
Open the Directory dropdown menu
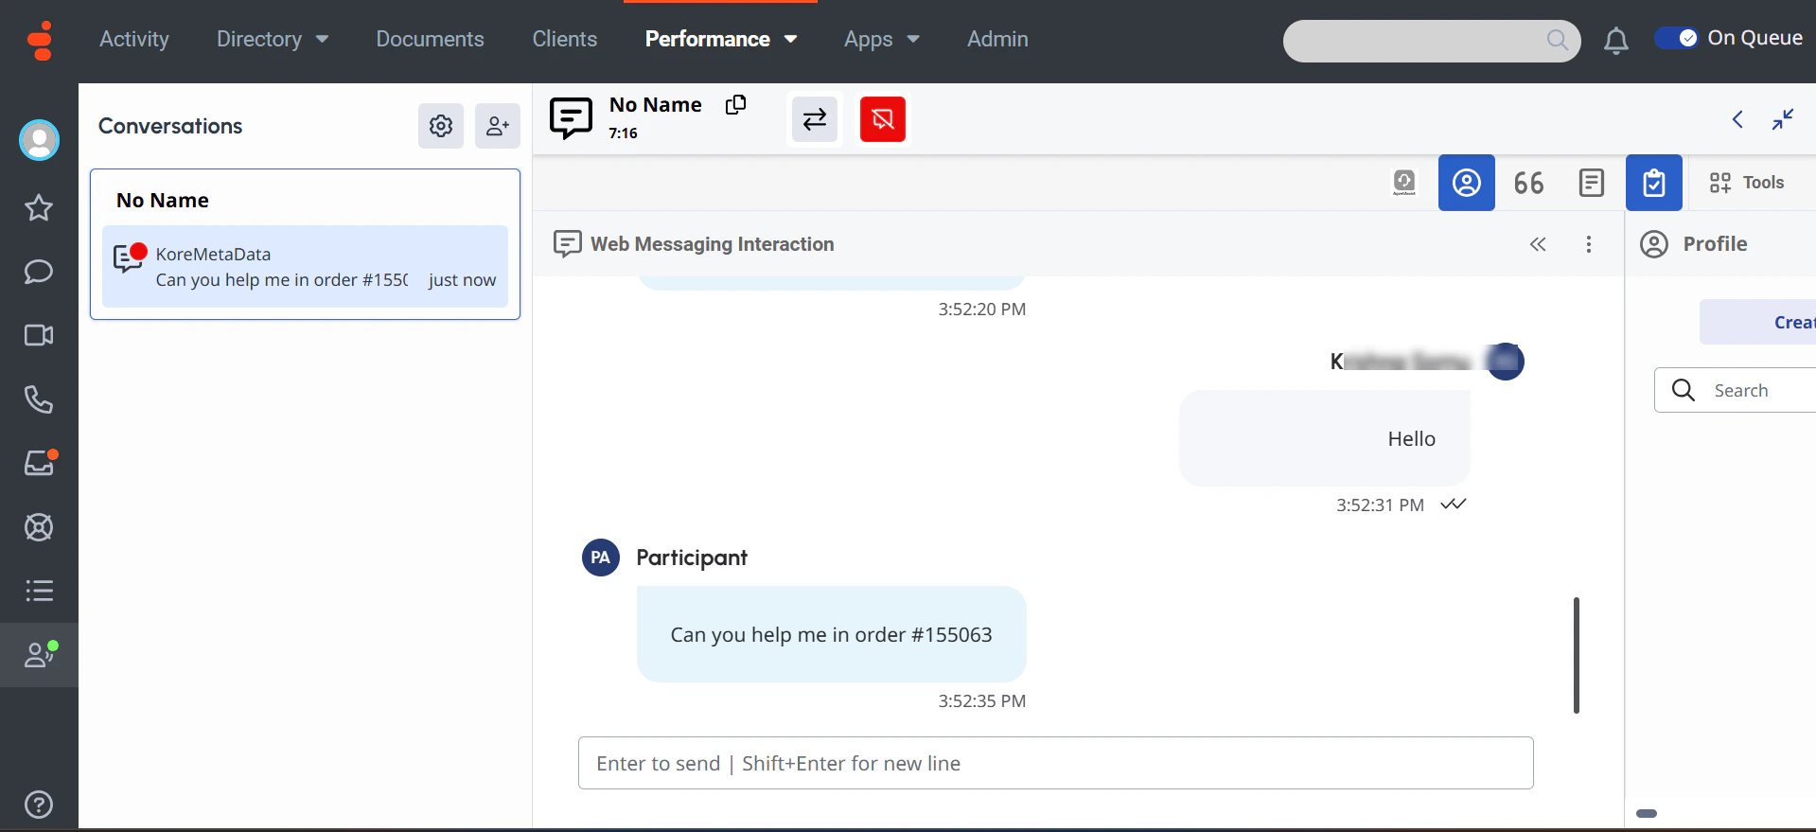pyautogui.click(x=272, y=39)
